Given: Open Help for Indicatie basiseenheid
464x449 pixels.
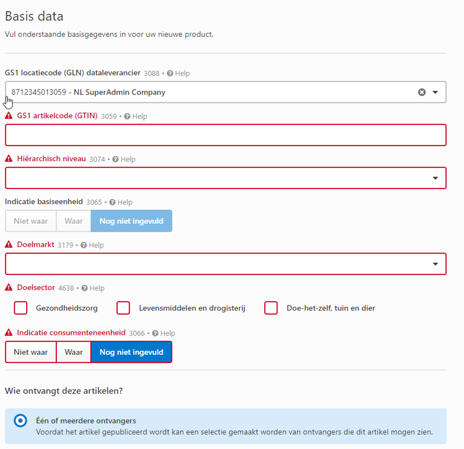Looking at the screenshot, I should pyautogui.click(x=121, y=202).
